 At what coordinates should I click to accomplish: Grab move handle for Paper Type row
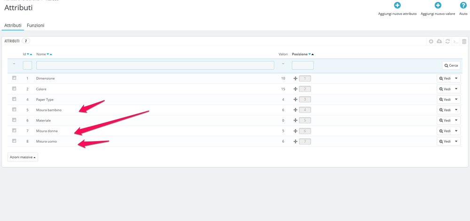click(x=295, y=99)
